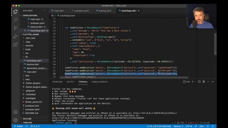Image resolution: width=228 pixels, height=128 pixels.
Task: Collapse the lib folder
Action: click(26, 57)
